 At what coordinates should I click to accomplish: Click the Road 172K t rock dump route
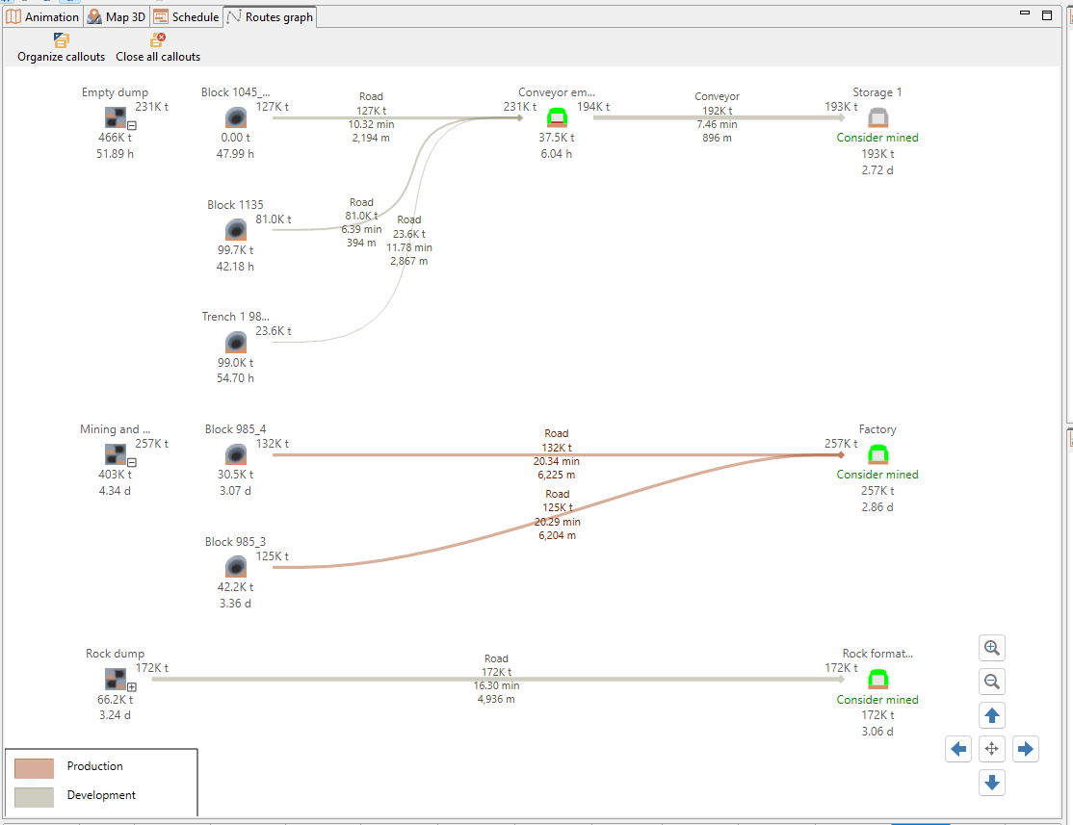click(x=496, y=679)
